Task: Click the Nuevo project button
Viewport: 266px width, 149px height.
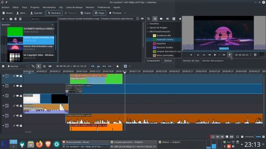Action: point(7,13)
